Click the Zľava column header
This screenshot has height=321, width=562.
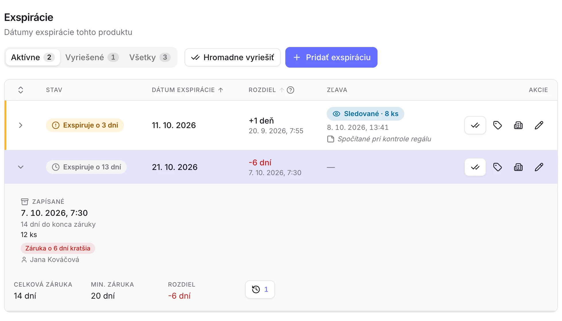[337, 90]
